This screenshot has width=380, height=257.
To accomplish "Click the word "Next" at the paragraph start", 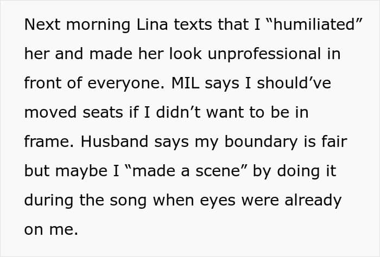I will tap(42, 25).
